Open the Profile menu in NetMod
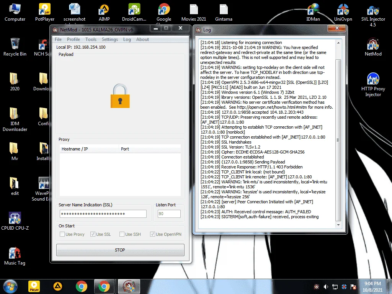Image resolution: width=392 pixels, height=294 pixels. coord(73,39)
